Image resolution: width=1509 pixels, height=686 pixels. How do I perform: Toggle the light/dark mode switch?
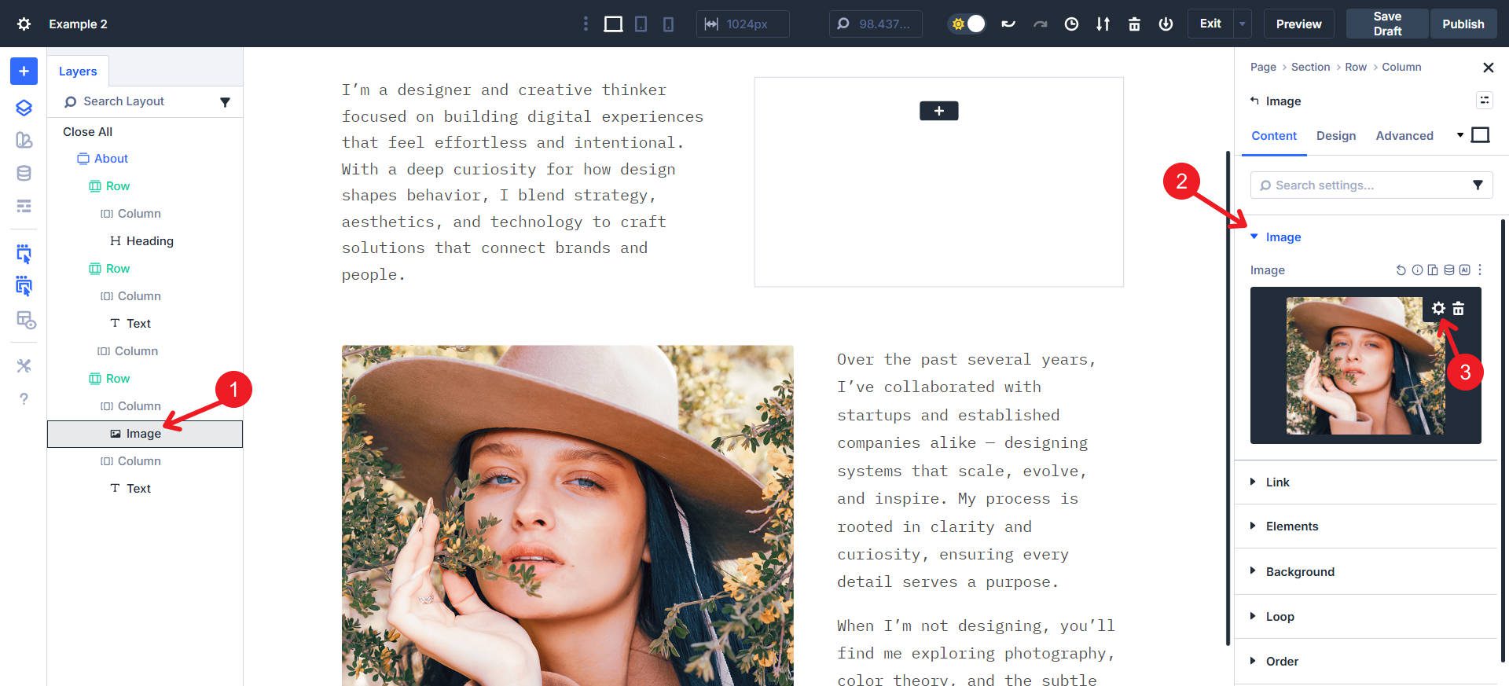tap(967, 24)
